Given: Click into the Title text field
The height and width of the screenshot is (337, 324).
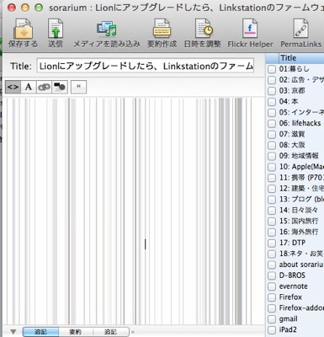Looking at the screenshot, I should (146, 66).
